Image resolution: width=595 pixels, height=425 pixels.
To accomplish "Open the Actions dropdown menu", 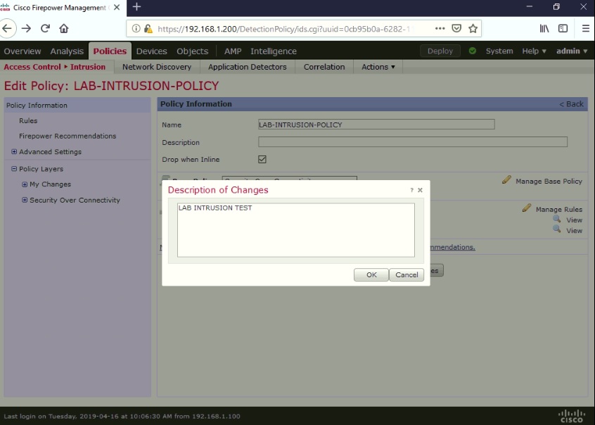I will (377, 67).
